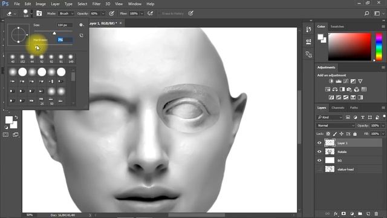Switch to the Swatches tab
The image size is (387, 218).
coord(337,27)
